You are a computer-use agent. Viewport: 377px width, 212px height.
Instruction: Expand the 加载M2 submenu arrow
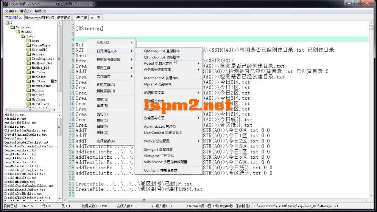point(132,42)
